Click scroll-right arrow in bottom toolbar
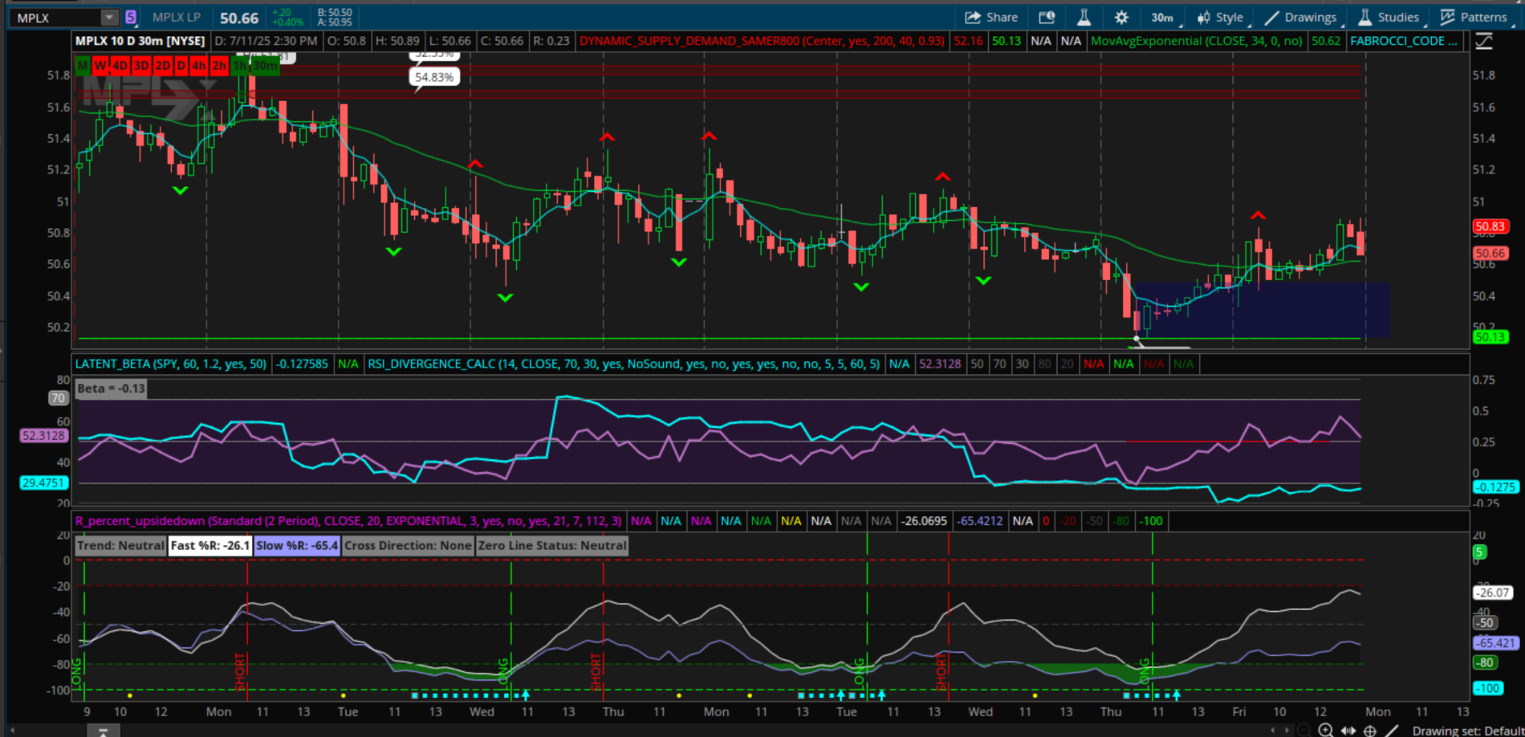Image resolution: width=1525 pixels, height=737 pixels. click(x=1286, y=730)
